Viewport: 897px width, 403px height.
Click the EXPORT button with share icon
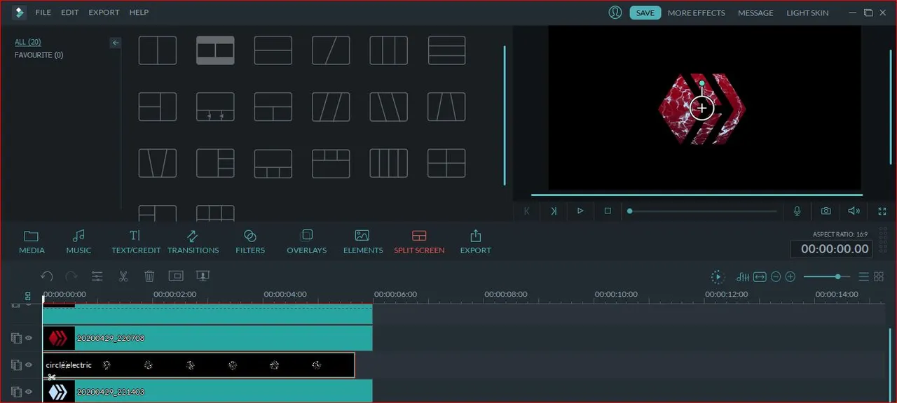[476, 242]
